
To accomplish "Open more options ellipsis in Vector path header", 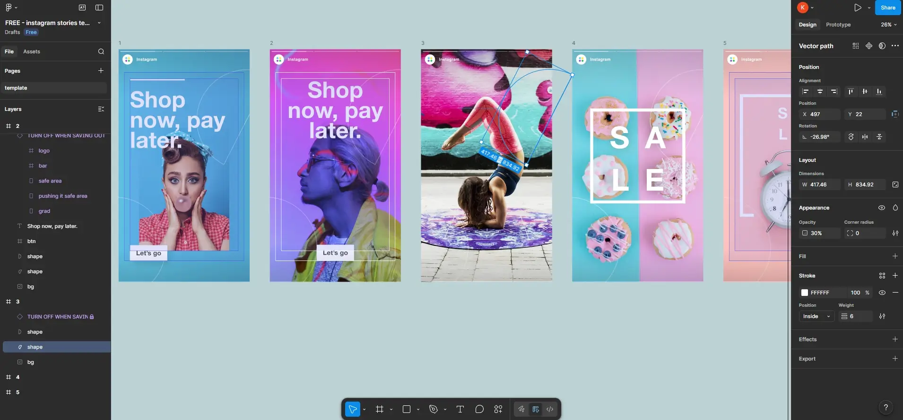I will tap(895, 46).
